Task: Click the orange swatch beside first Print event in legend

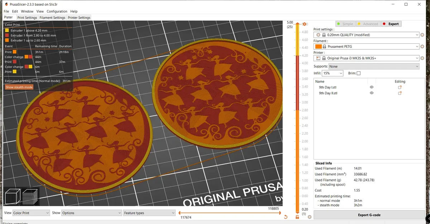Action: (x=14, y=52)
